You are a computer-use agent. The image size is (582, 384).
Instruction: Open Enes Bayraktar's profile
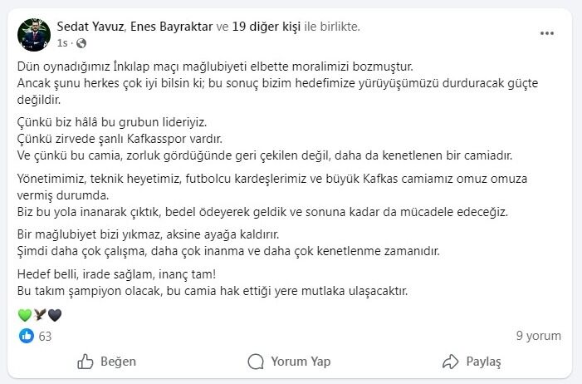coord(172,27)
